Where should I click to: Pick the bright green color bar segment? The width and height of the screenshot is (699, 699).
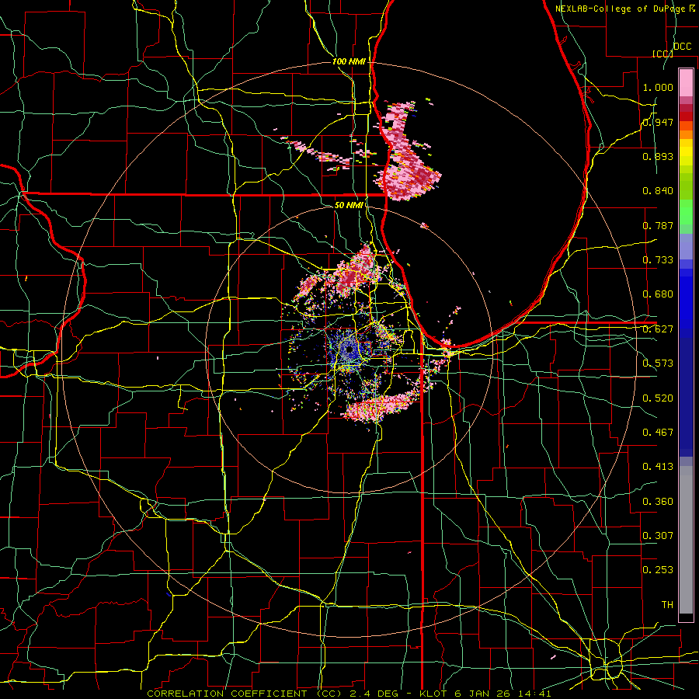(x=686, y=213)
